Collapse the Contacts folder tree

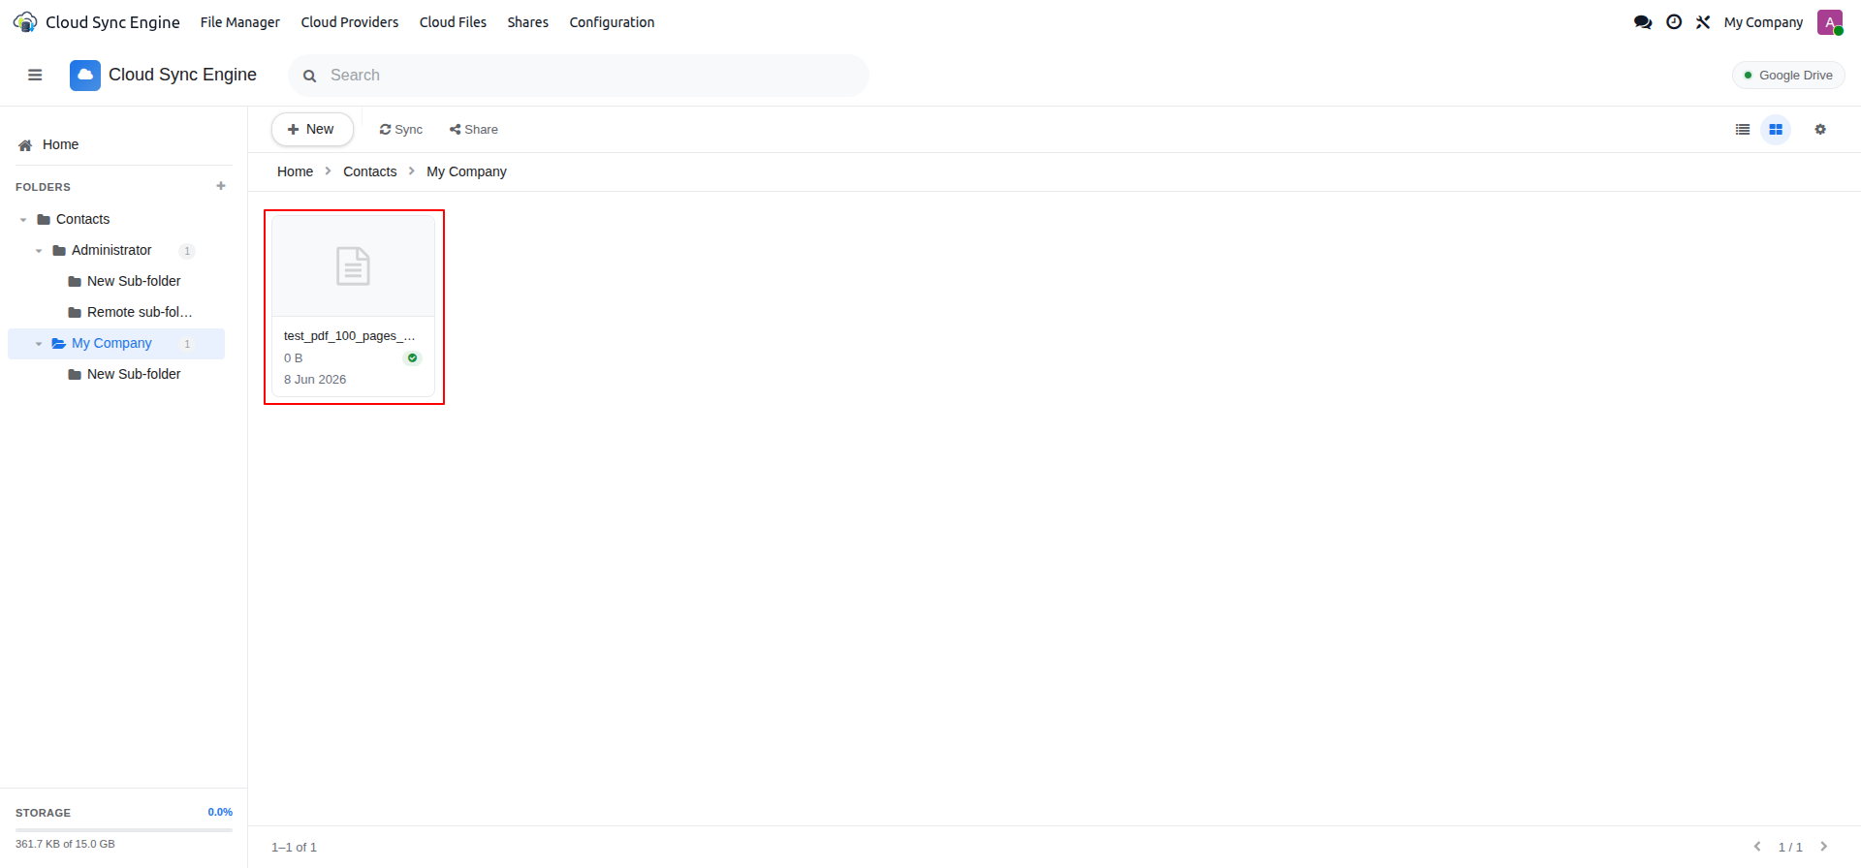23,220
